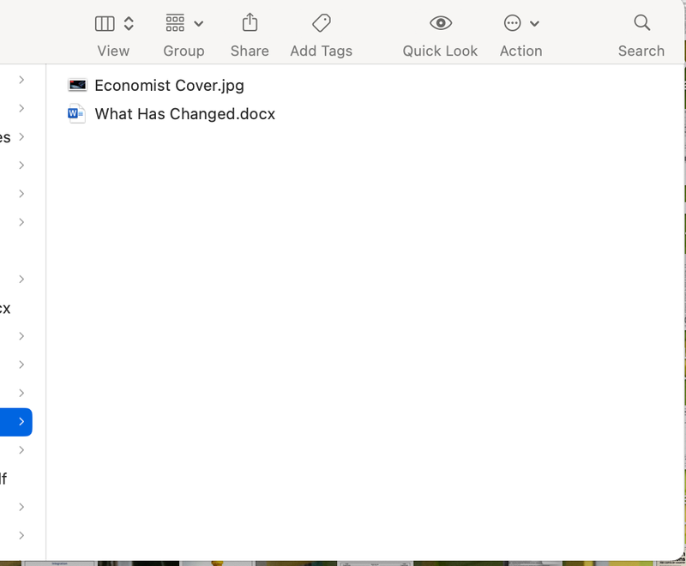Click the Share toolbar icon
The image size is (686, 566).
pyautogui.click(x=250, y=23)
